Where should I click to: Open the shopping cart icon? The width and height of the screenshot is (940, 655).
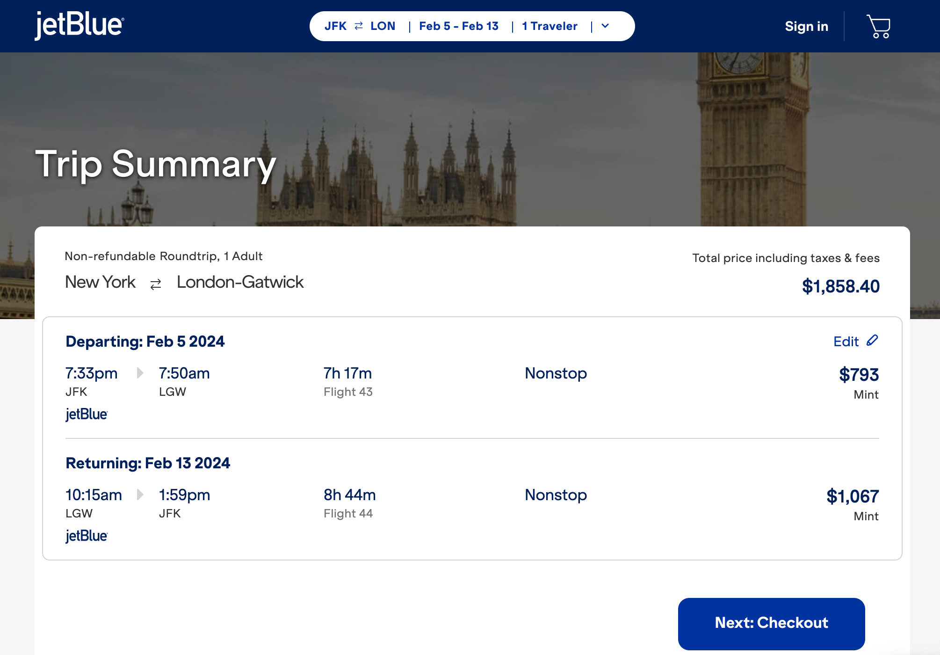(x=878, y=27)
